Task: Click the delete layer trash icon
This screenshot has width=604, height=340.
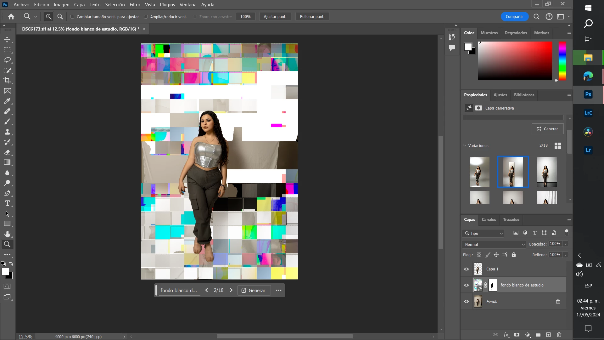Action: (x=559, y=335)
